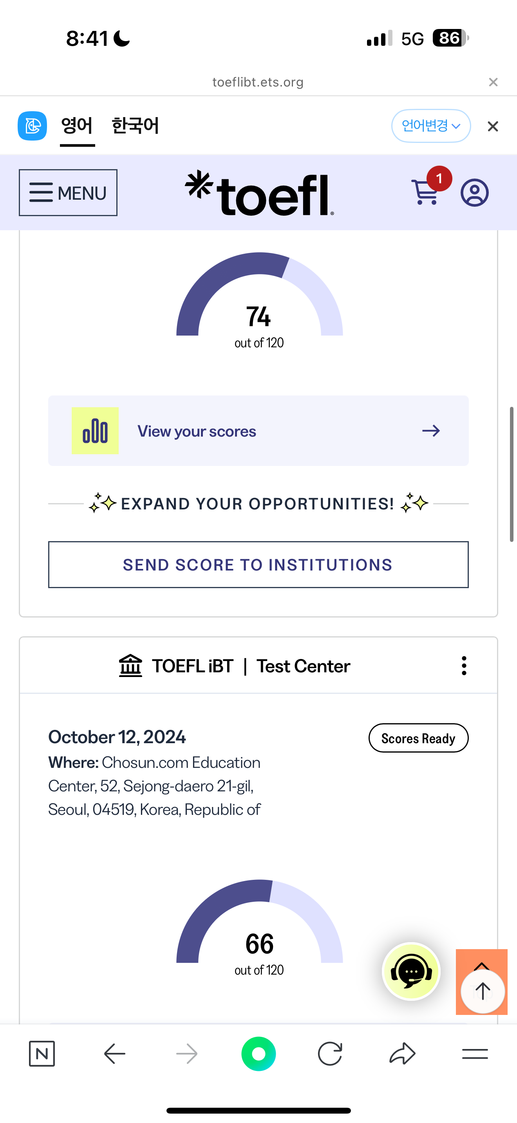517x1123 pixels.
Task: Open the MENU hamburger button
Action: click(x=68, y=193)
